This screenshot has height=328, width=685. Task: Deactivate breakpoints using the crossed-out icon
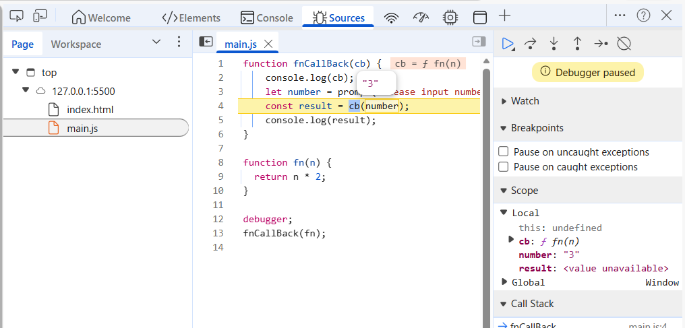pos(624,44)
